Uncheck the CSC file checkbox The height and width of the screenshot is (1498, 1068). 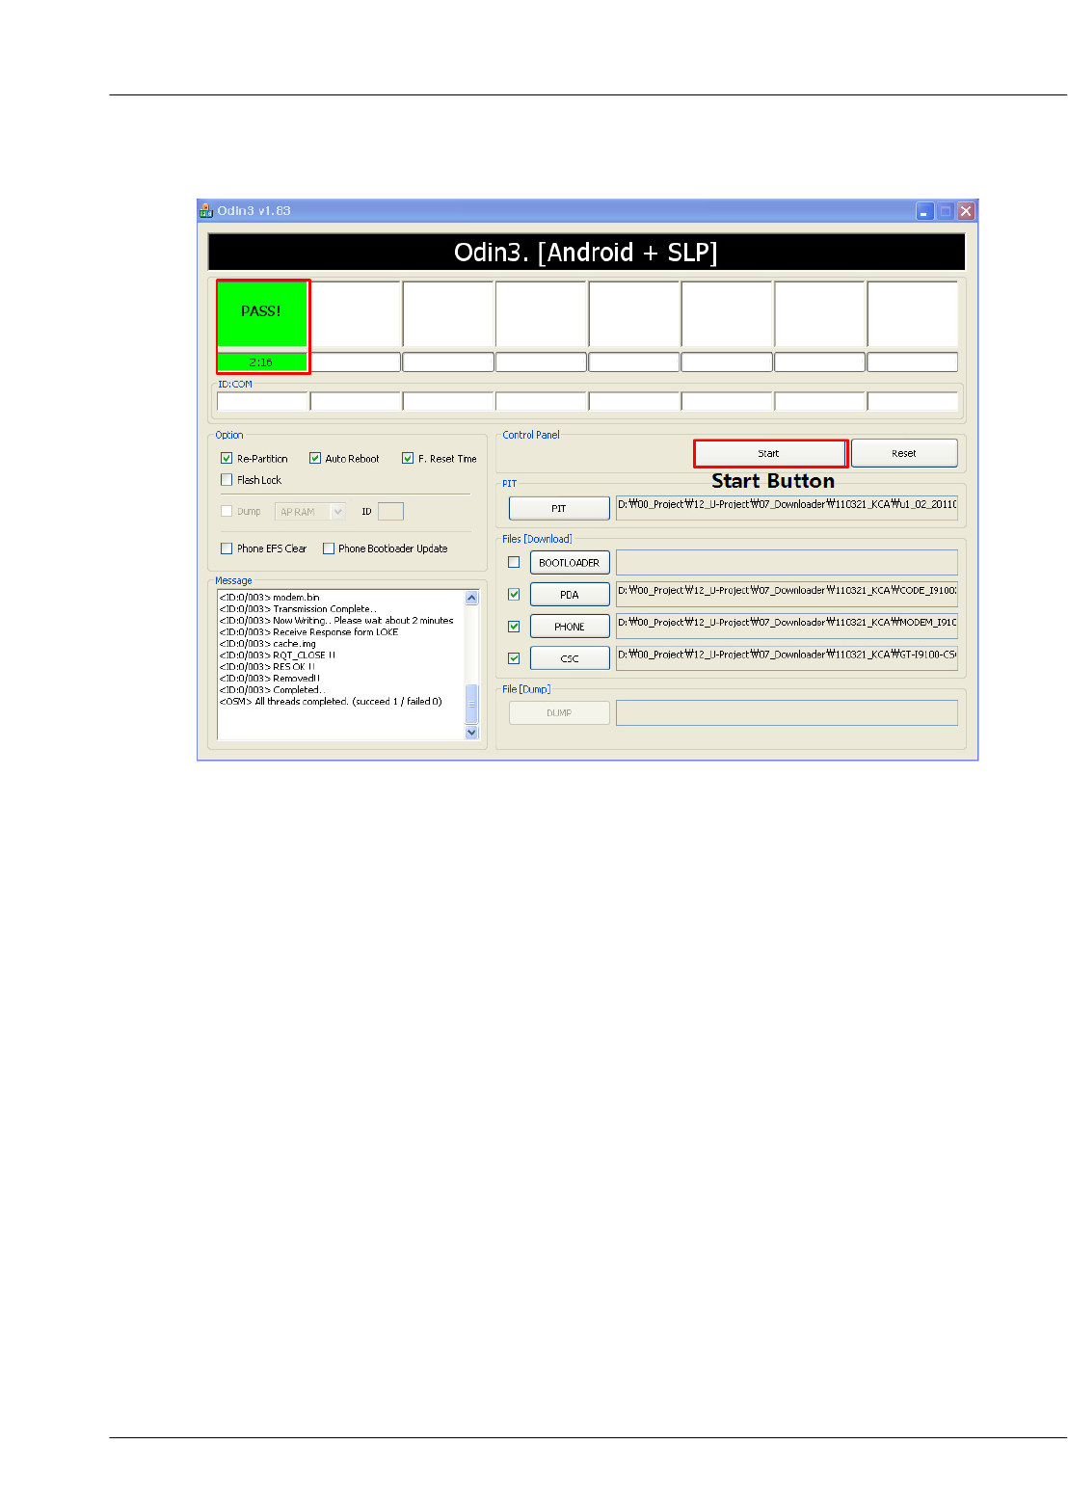514,657
